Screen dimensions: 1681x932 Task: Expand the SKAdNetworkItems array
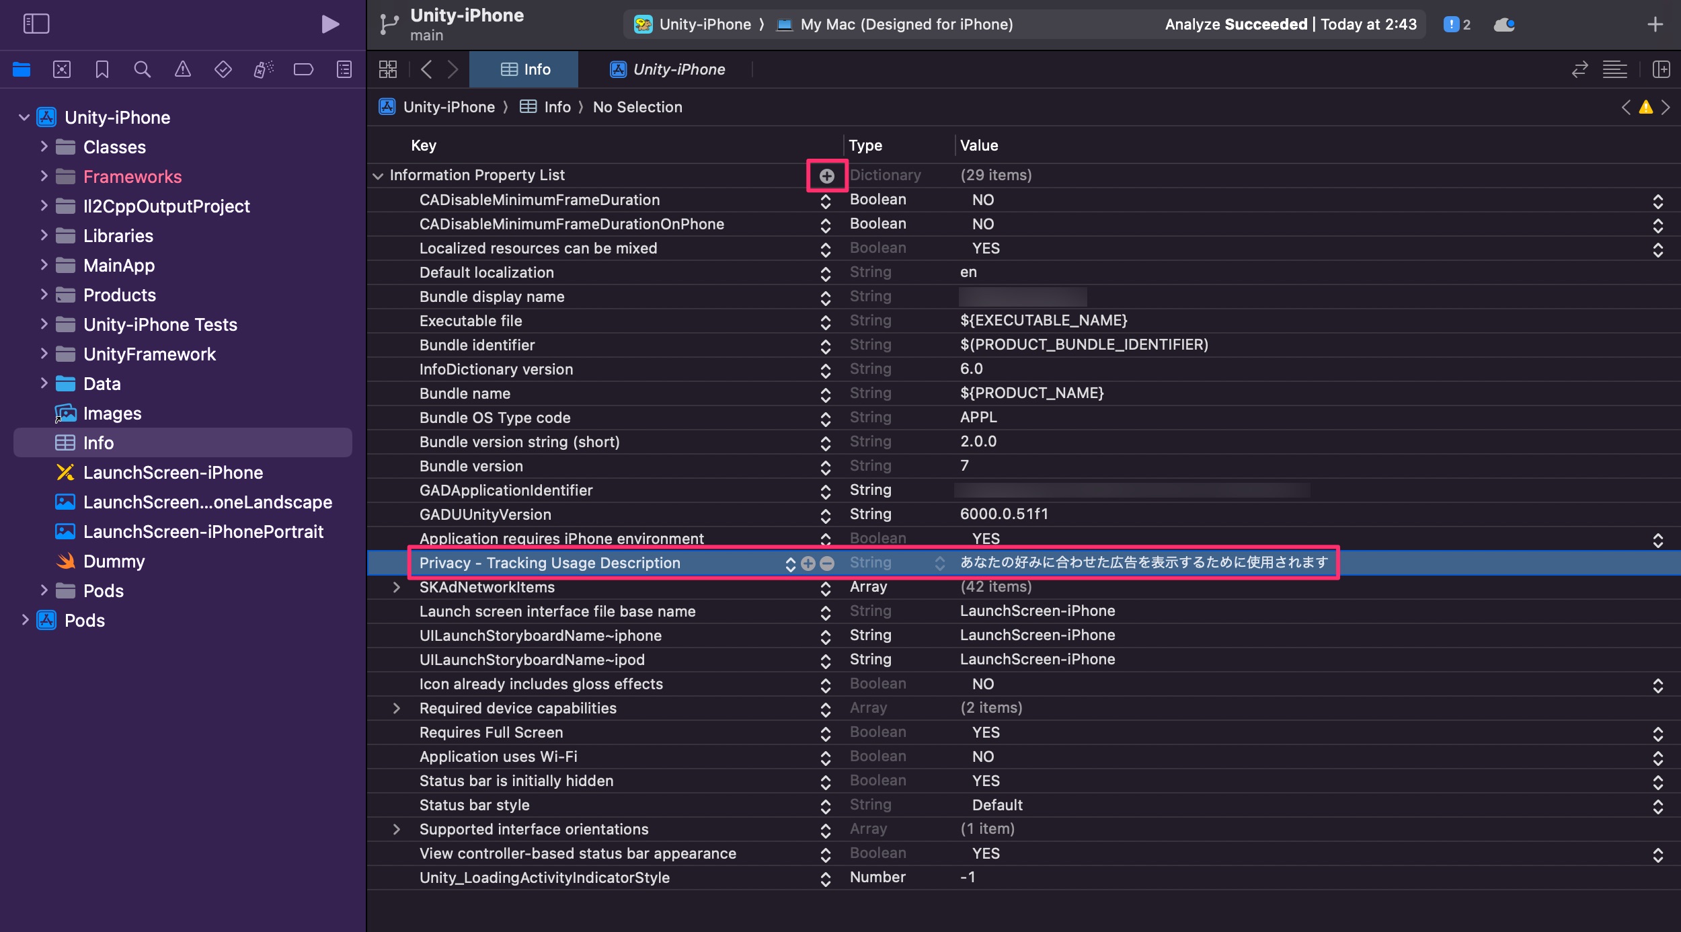(397, 587)
